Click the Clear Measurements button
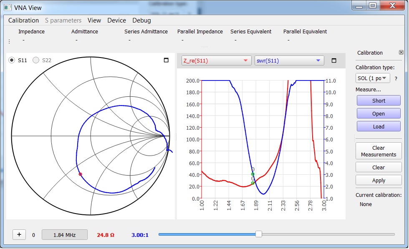 pyautogui.click(x=378, y=151)
